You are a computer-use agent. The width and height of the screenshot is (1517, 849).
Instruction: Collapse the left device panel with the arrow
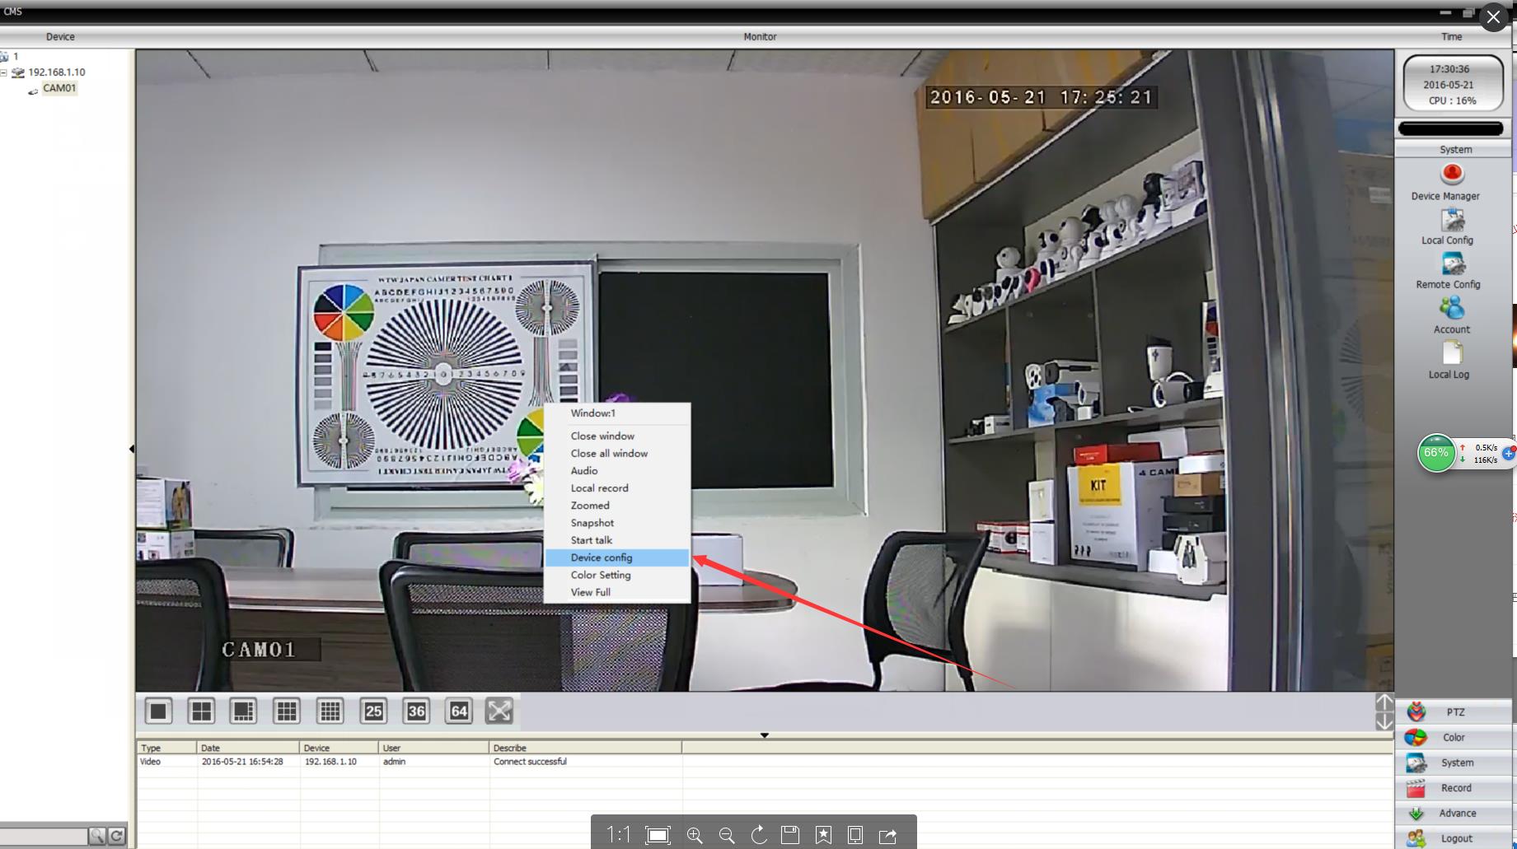(x=132, y=449)
